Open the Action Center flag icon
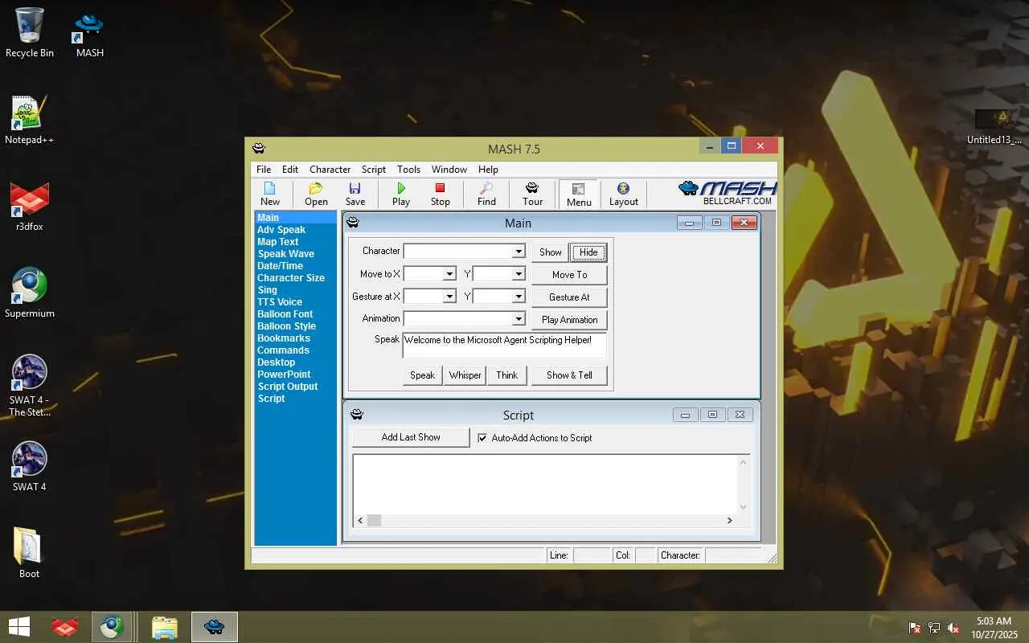Image resolution: width=1029 pixels, height=643 pixels. click(915, 628)
